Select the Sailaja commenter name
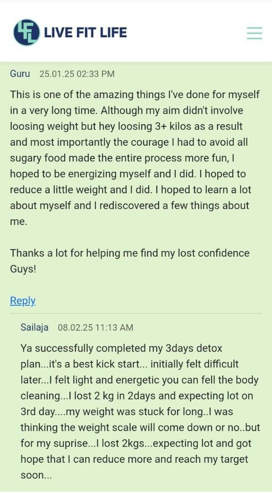 coord(34,327)
